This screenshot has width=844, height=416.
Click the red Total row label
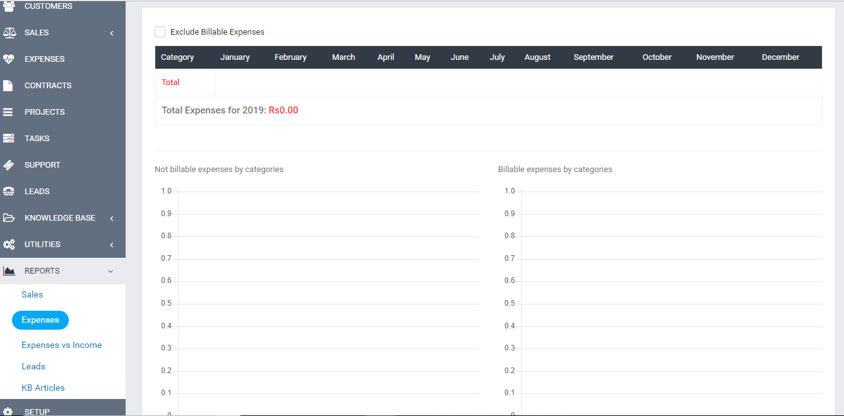click(170, 83)
